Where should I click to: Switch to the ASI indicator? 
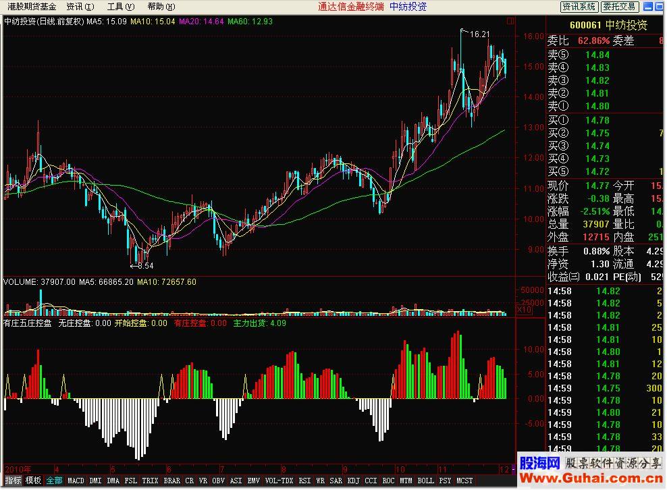(x=236, y=481)
